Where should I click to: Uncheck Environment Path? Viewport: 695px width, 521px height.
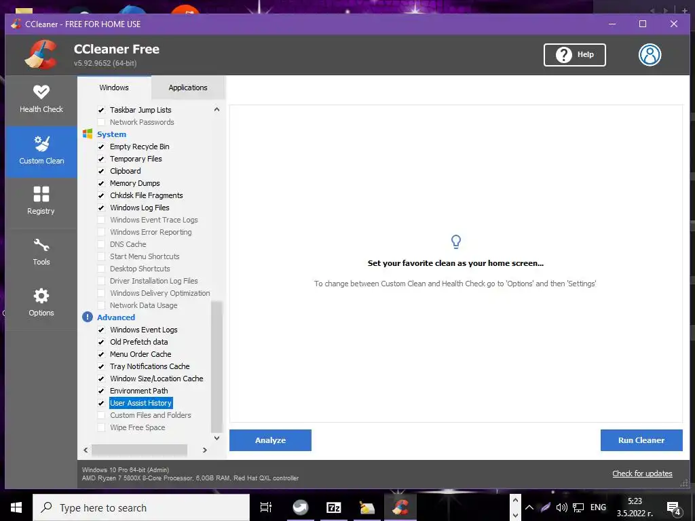[x=101, y=391]
